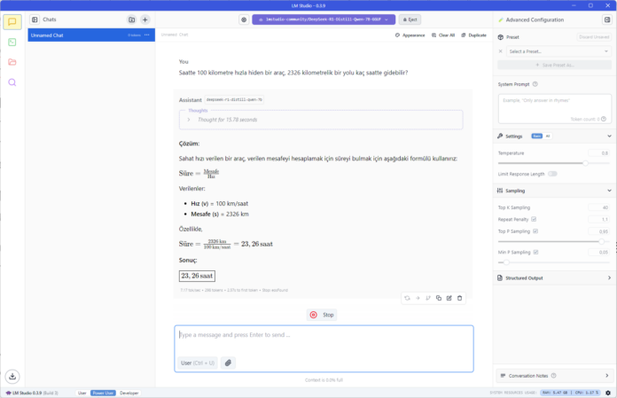Viewport: 617px width, 398px height.
Task: Switch to Power User mode
Action: coord(103,393)
